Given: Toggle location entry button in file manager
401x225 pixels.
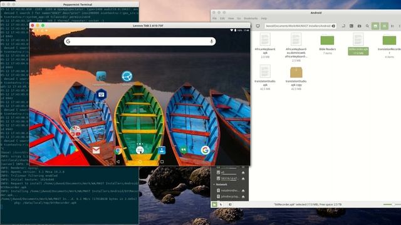Looking at the screenshot, I should coord(343,26).
